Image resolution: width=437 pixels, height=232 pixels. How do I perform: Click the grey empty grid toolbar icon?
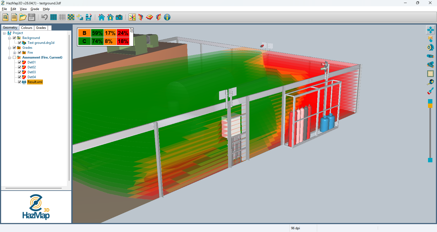coord(62,17)
